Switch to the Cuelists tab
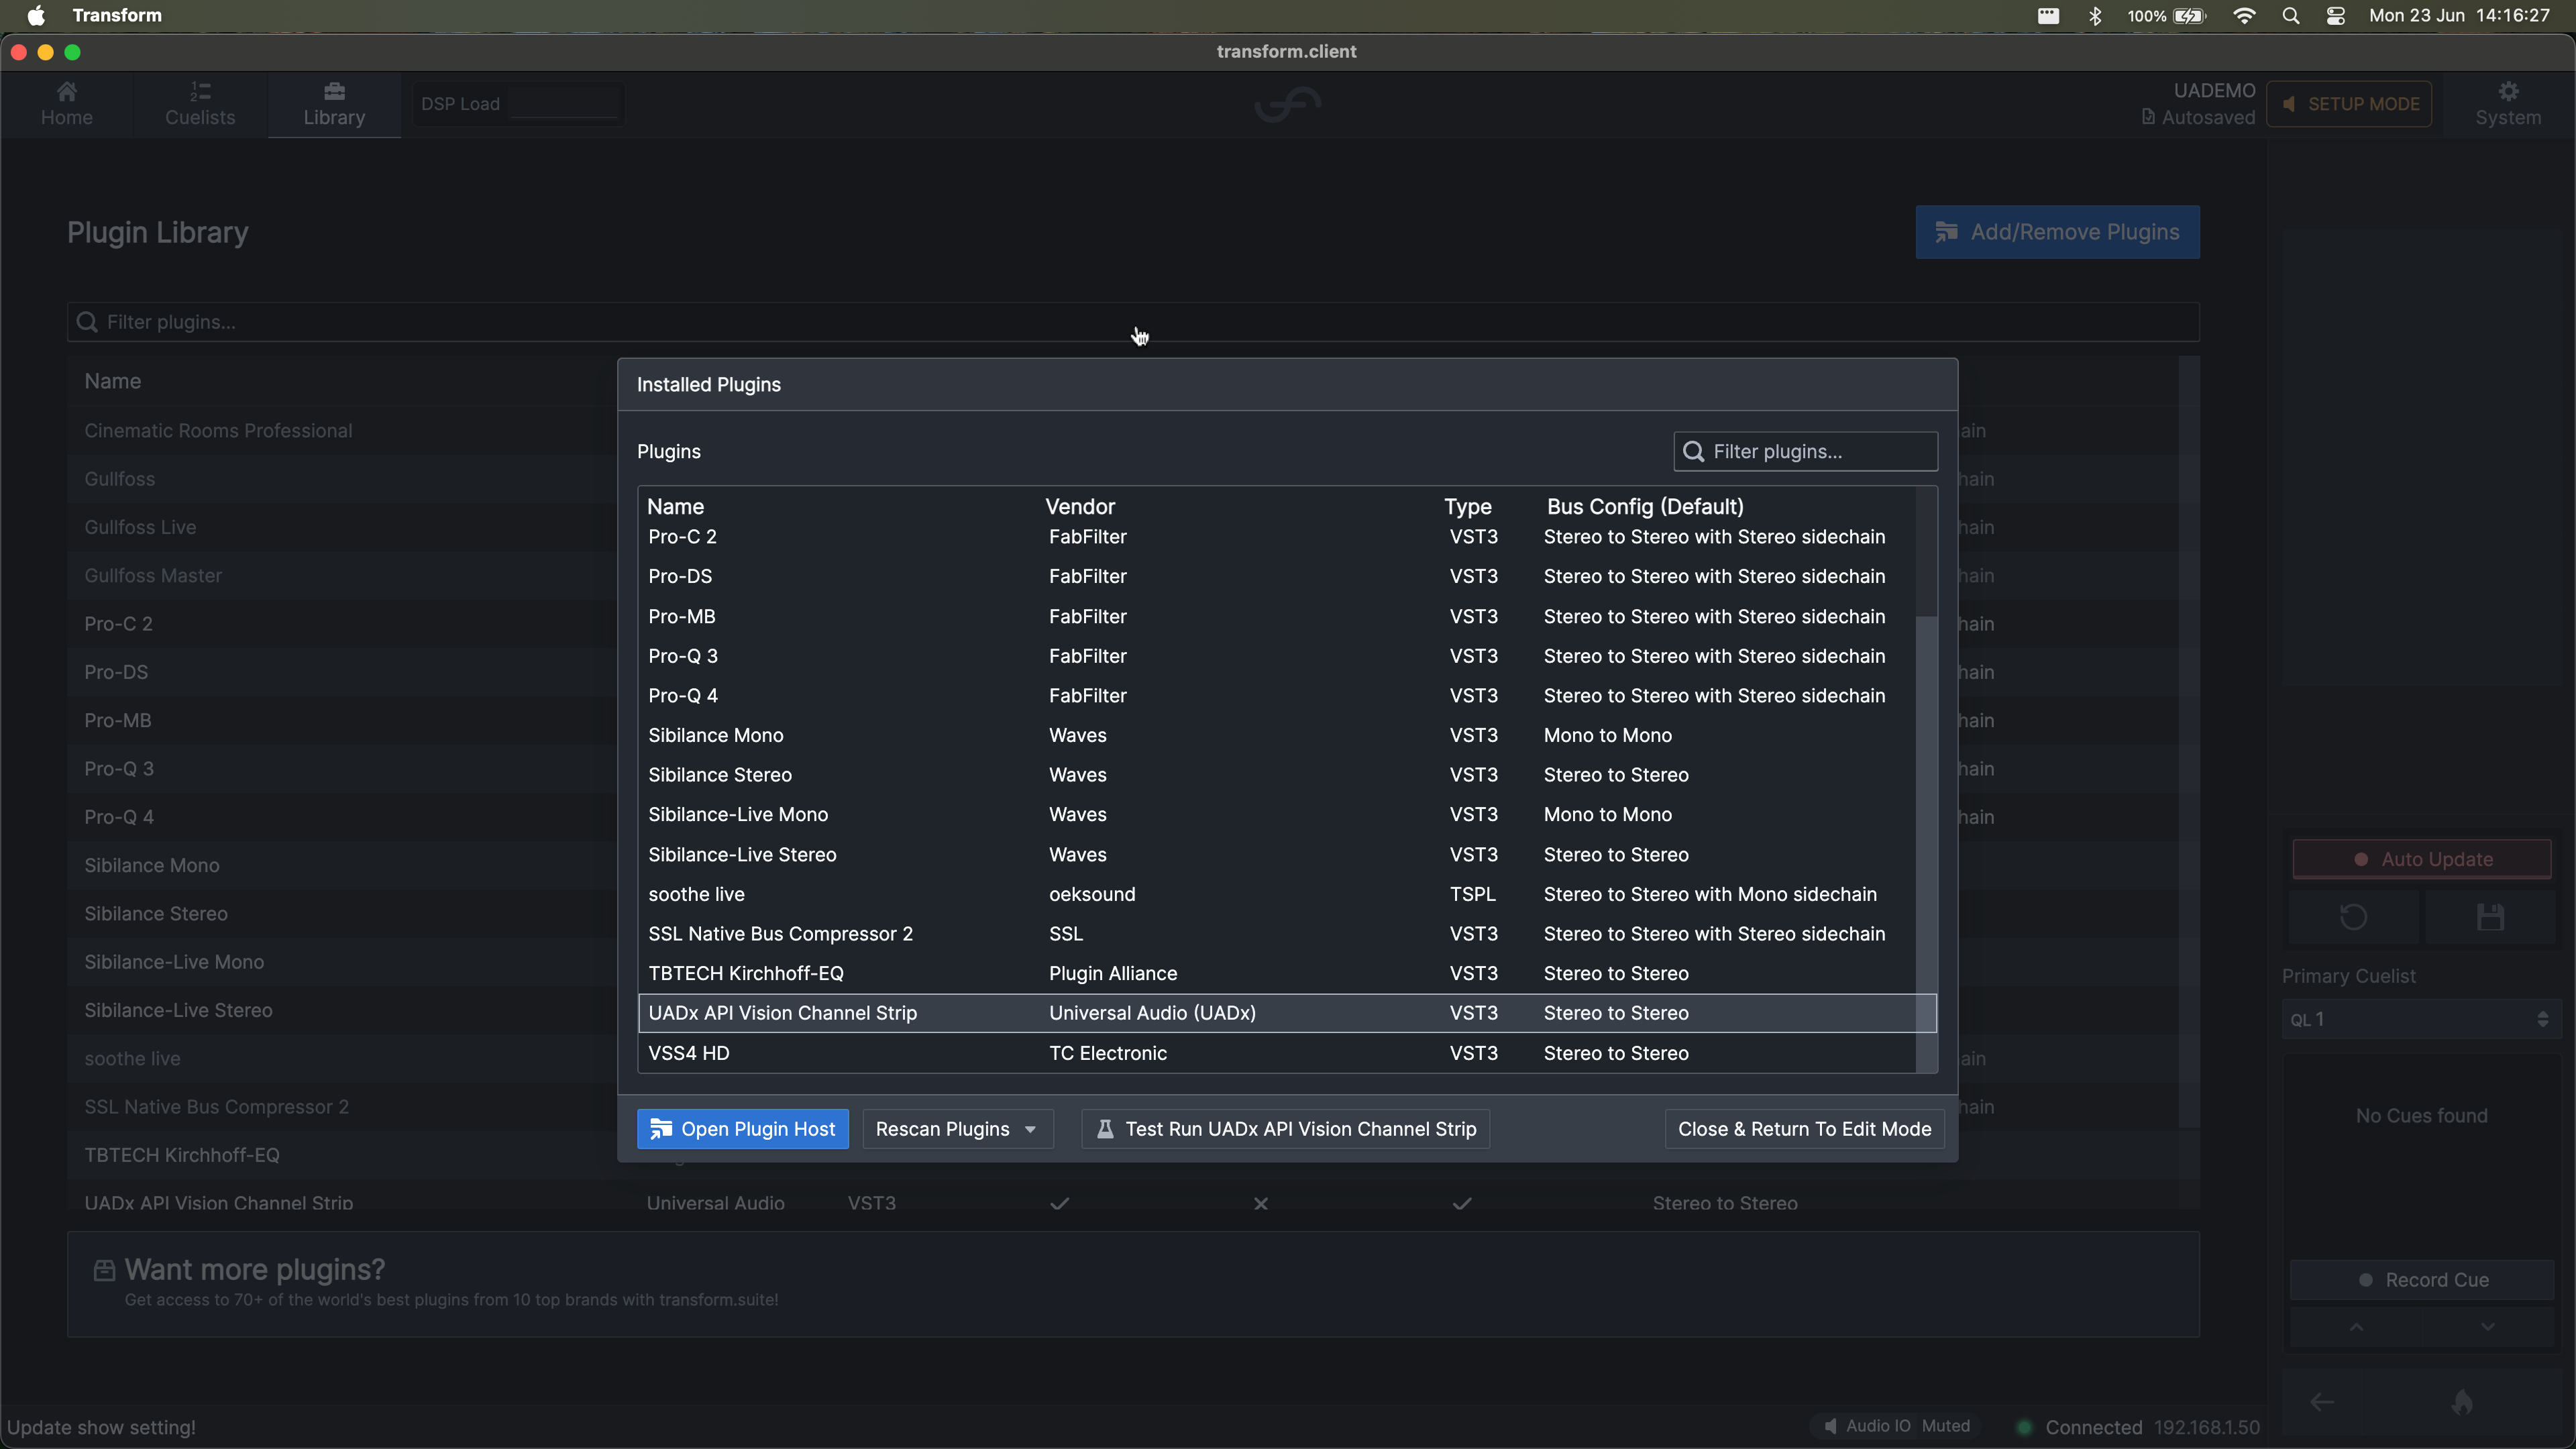This screenshot has height=1449, width=2576. (x=200, y=104)
